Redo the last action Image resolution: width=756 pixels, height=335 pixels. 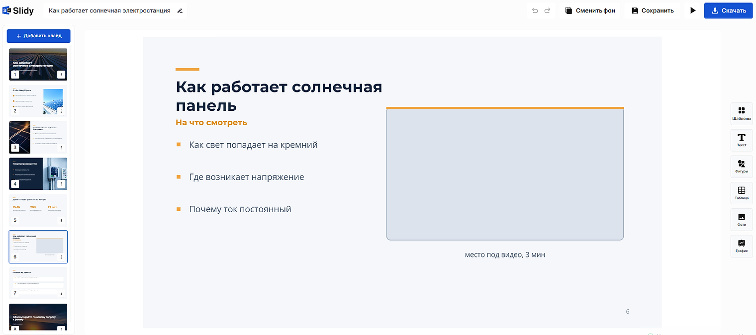pos(548,10)
